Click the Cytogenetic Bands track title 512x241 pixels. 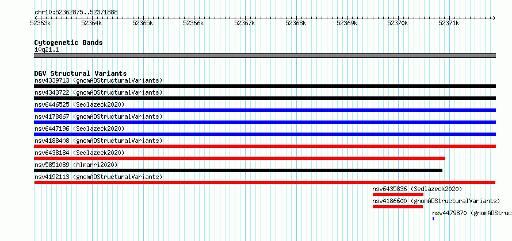coord(68,42)
